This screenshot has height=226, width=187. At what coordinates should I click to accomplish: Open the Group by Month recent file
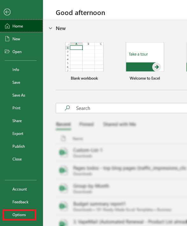[121, 188]
